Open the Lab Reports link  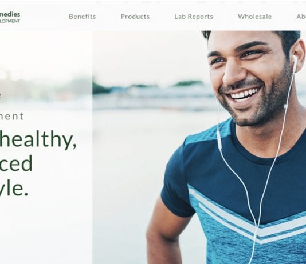194,17
